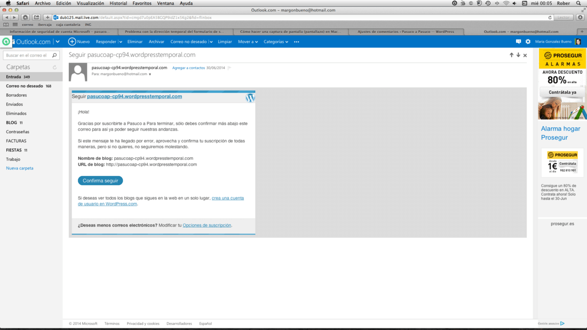Click the Confirma seguir button
This screenshot has height=330, width=587.
coord(100,181)
